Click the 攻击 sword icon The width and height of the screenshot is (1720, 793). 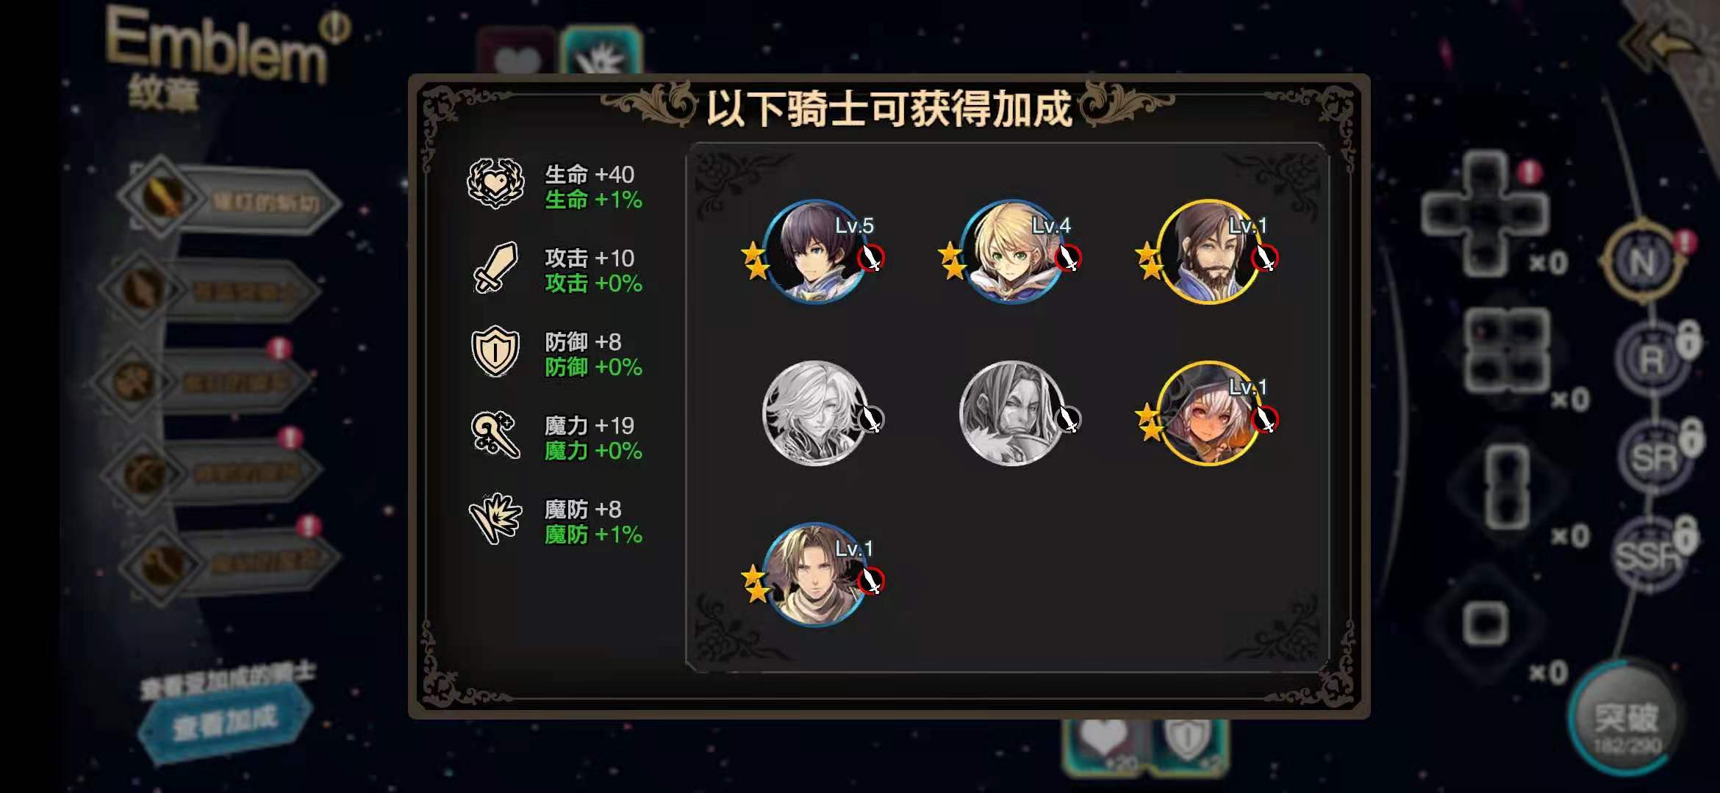pos(496,268)
